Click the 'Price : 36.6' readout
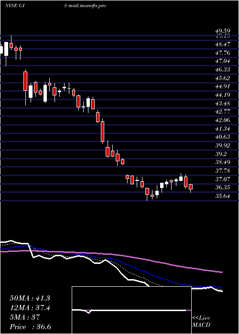Screen dimensions: 239x334 click(30, 327)
